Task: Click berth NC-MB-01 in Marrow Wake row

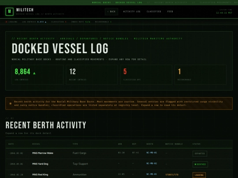Action: click(x=152, y=153)
